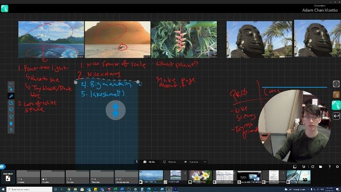Viewport: 341px width, 192px height.
Task: Pick the lasso selection tool in left toolbar
Action: pyautogui.click(x=11, y=110)
